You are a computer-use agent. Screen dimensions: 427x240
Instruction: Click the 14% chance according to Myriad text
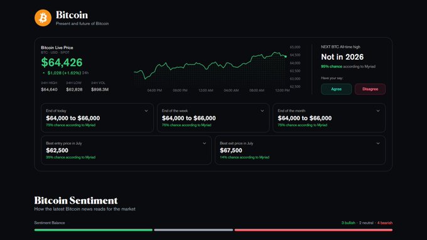(244, 157)
